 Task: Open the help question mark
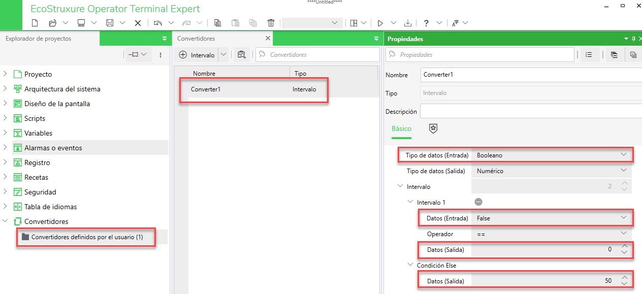click(426, 23)
